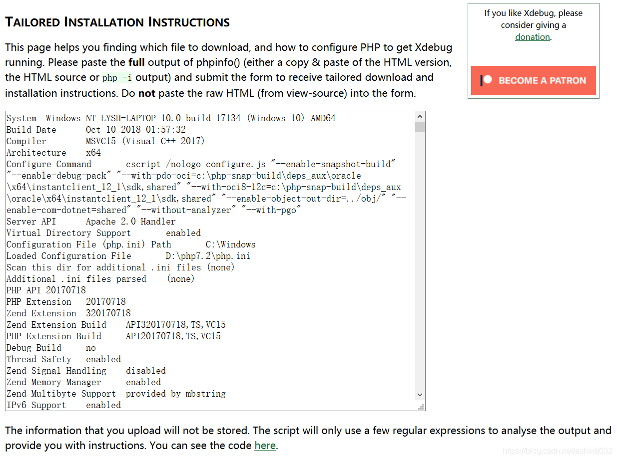This screenshot has height=460, width=617.
Task: Click the 'If you like Xdebug, please' text
Action: [x=534, y=13]
